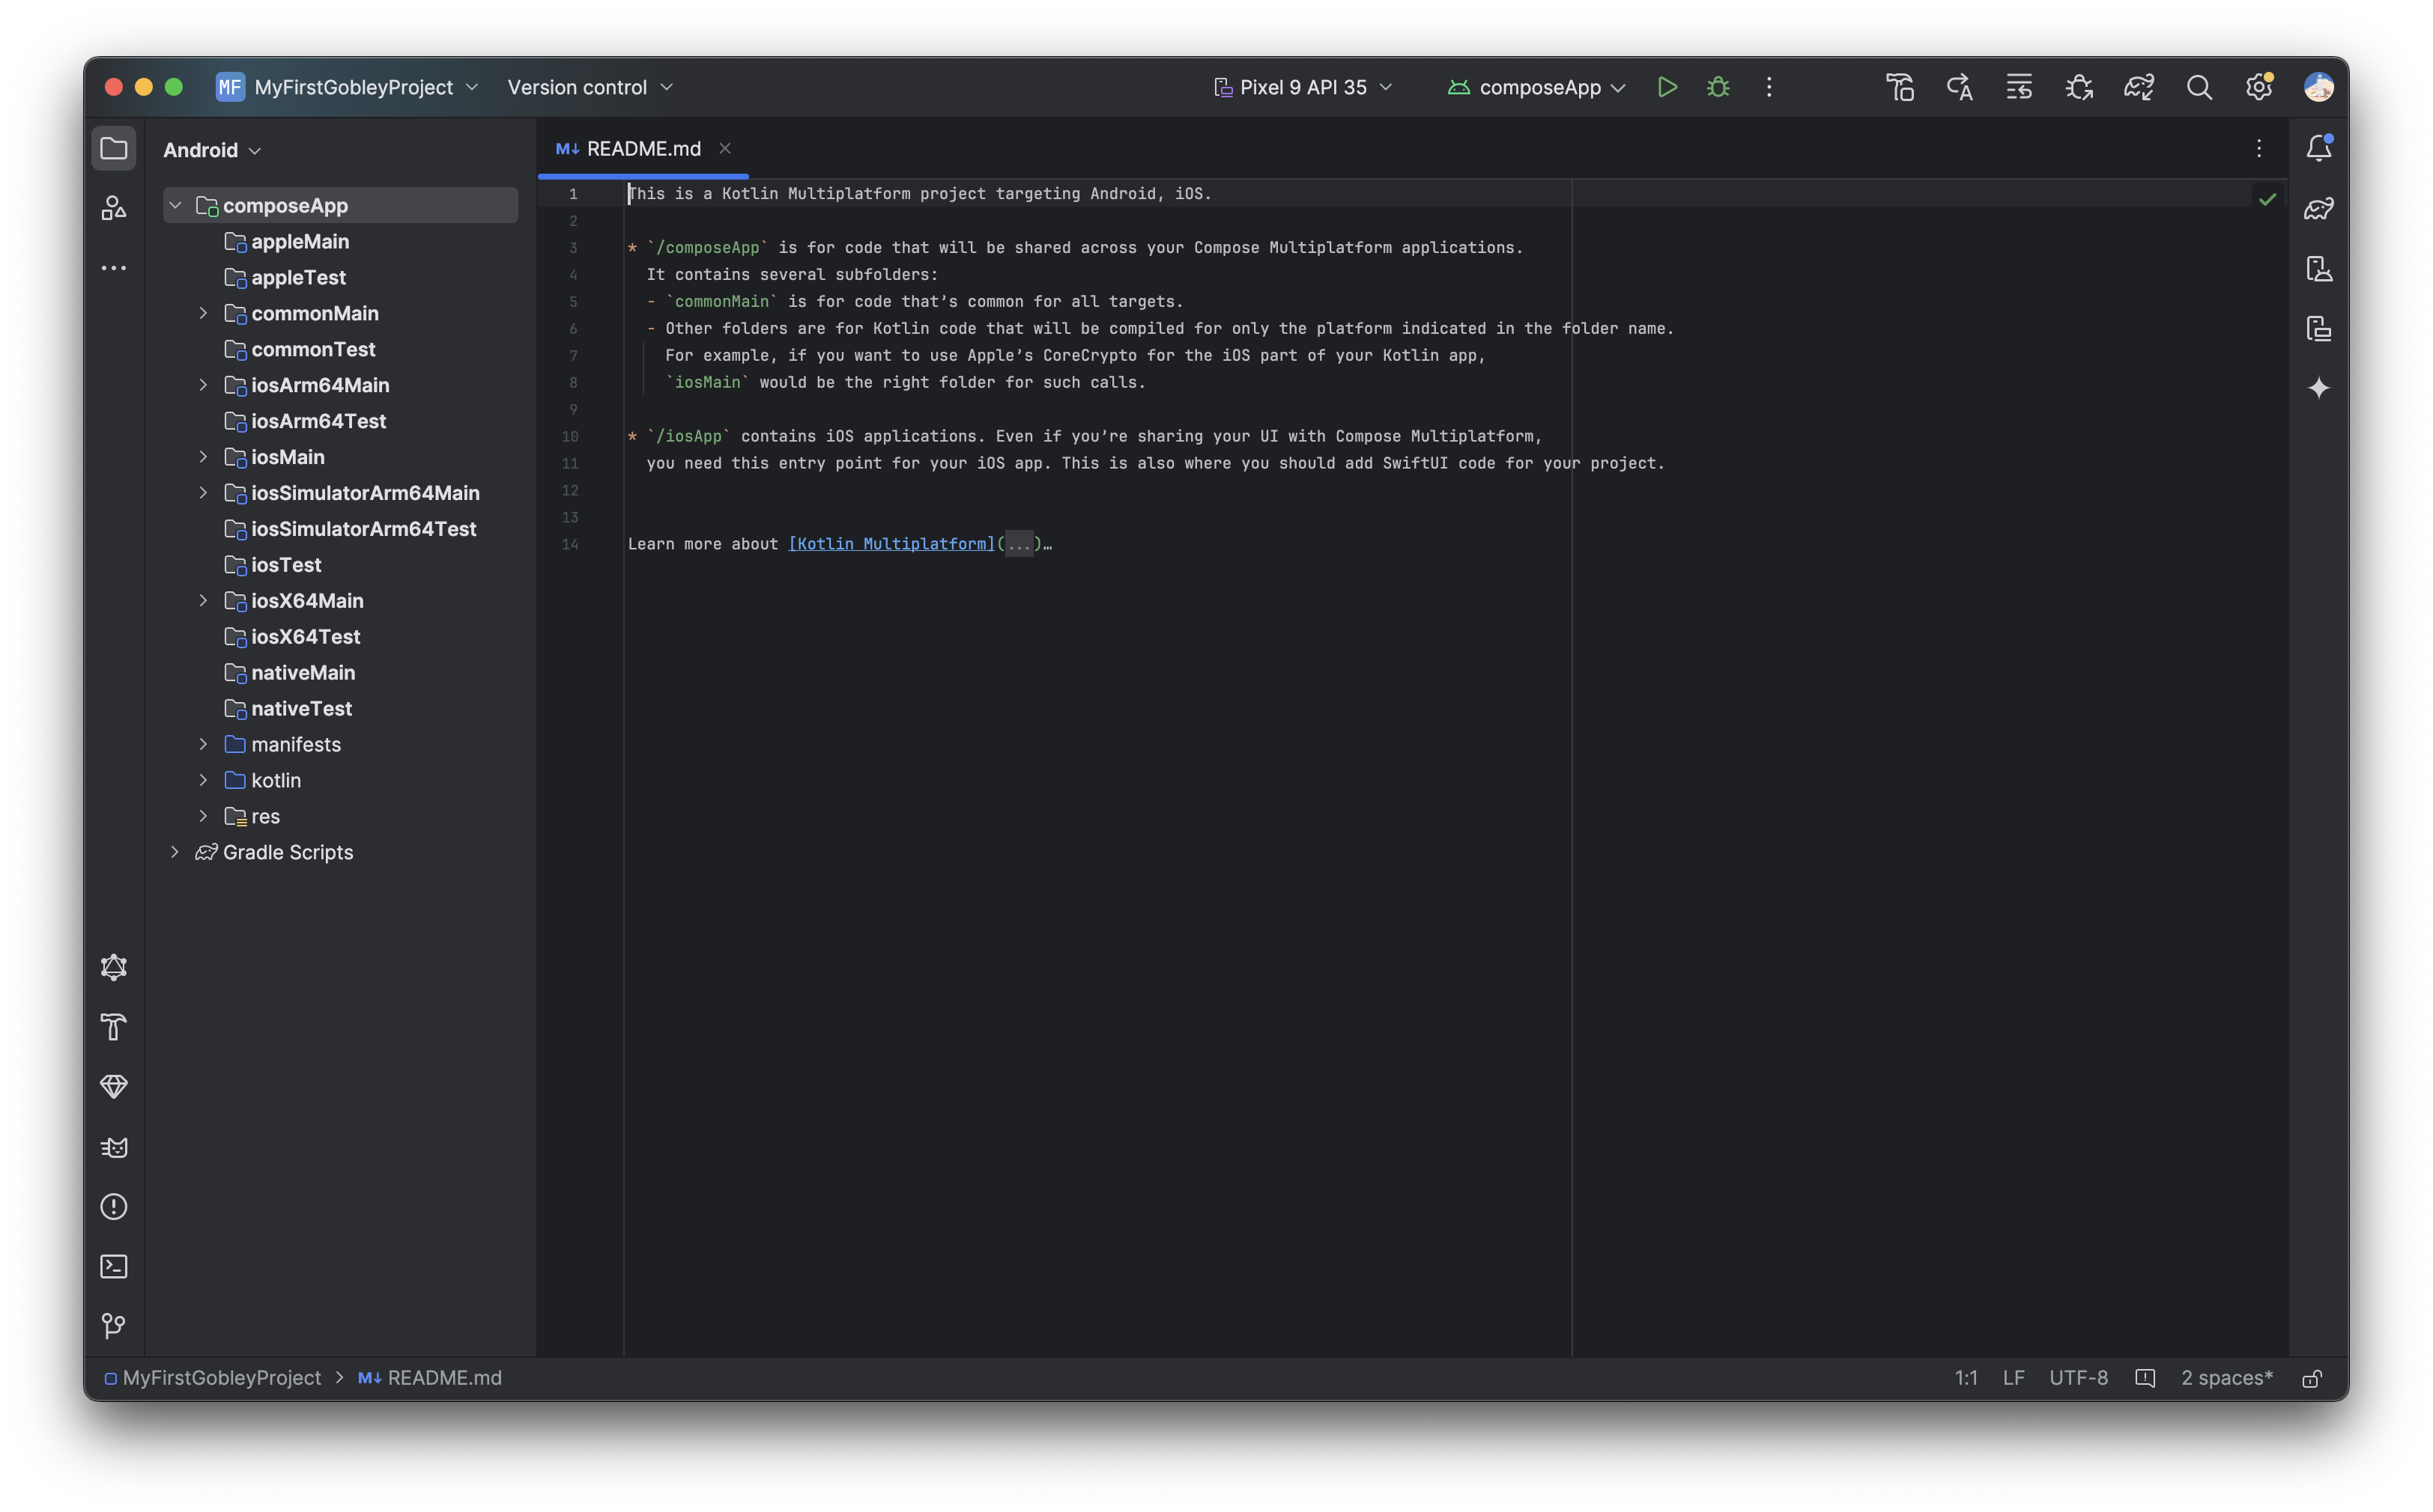
Task: Open composeApp run configuration dropdown
Action: pos(1537,87)
